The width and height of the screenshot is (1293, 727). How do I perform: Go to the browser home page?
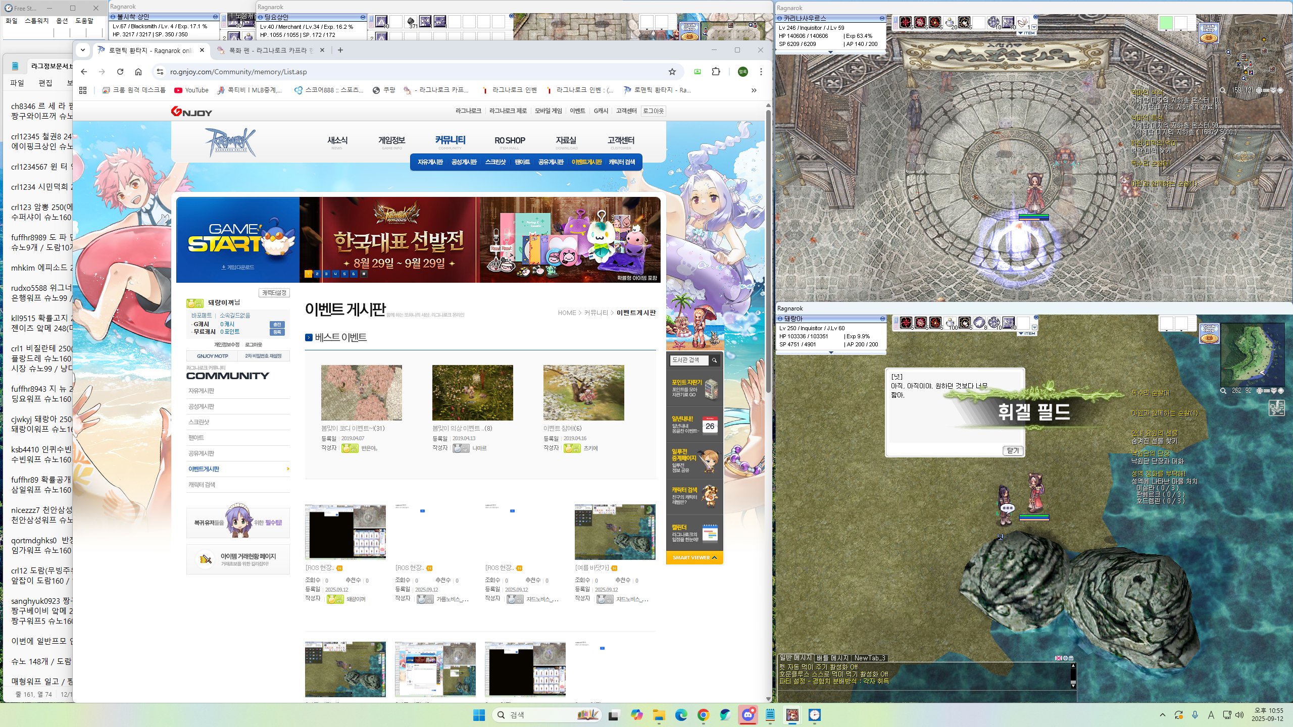point(138,72)
